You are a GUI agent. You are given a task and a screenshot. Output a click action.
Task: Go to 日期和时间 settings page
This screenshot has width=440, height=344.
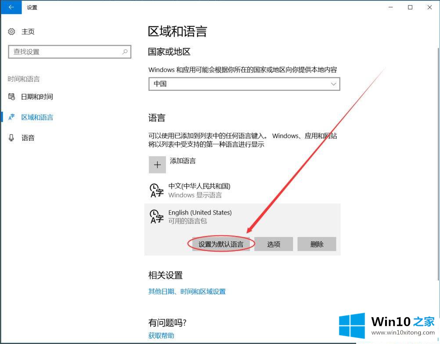(x=37, y=97)
